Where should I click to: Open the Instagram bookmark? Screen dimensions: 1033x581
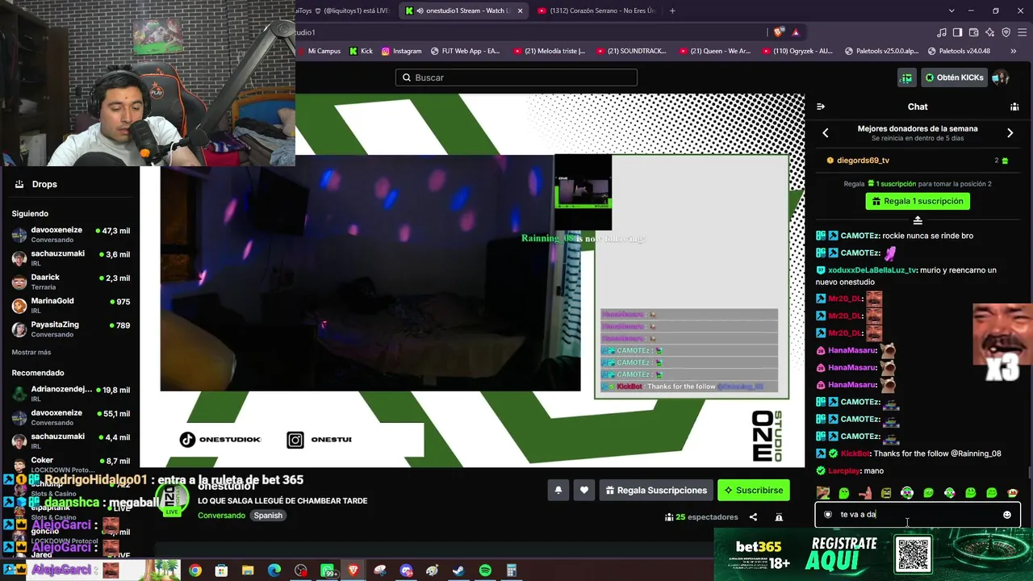401,51
